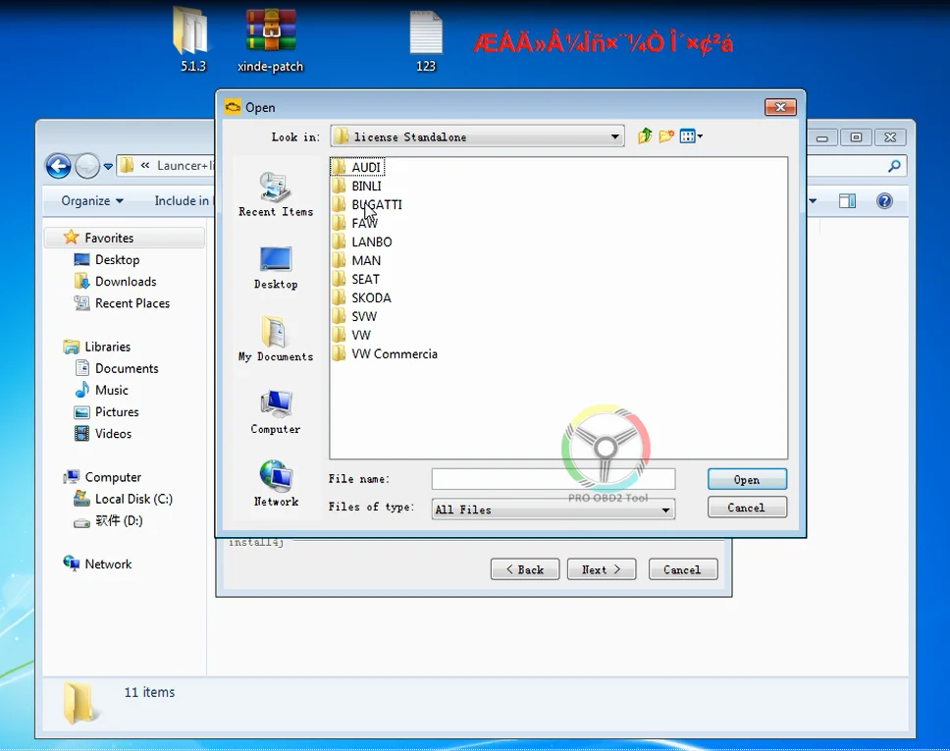
Task: Select the 5.1.3 folder on desktop
Action: 192,40
